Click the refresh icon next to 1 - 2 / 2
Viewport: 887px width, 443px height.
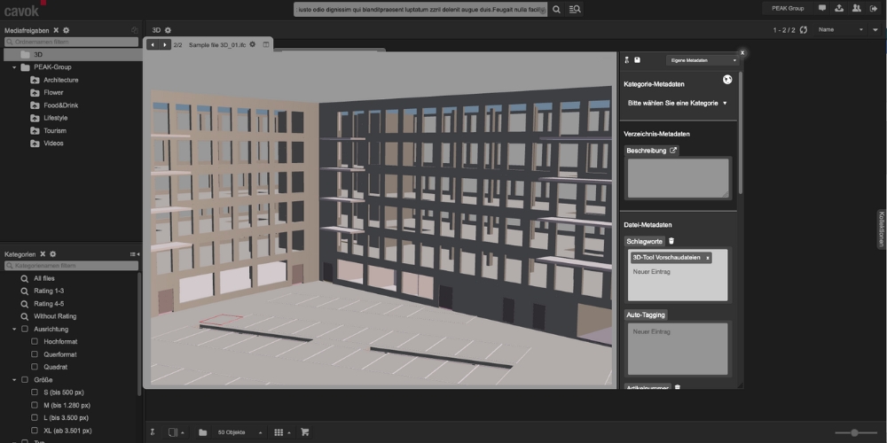pyautogui.click(x=804, y=30)
